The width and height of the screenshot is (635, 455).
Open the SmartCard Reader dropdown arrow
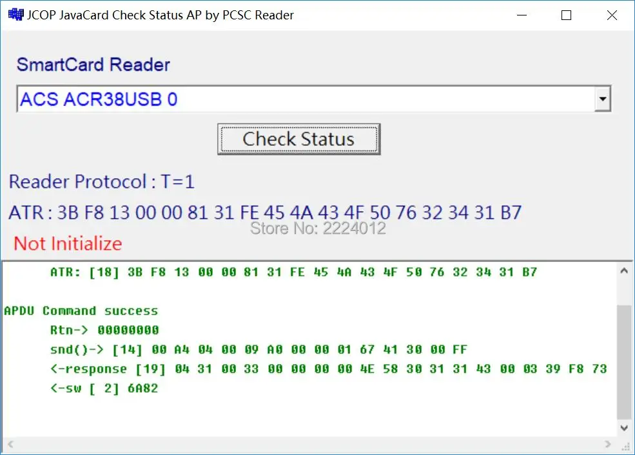[602, 98]
